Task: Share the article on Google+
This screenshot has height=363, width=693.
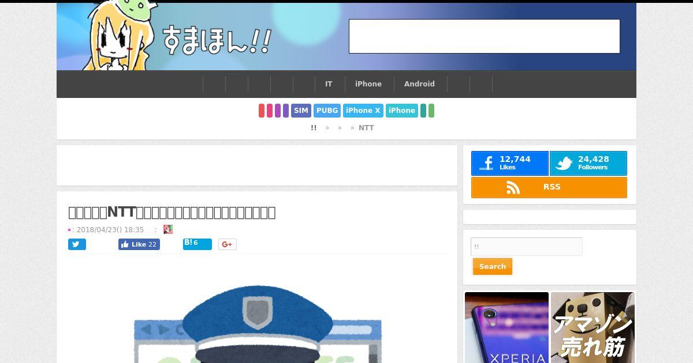Action: 228,244
